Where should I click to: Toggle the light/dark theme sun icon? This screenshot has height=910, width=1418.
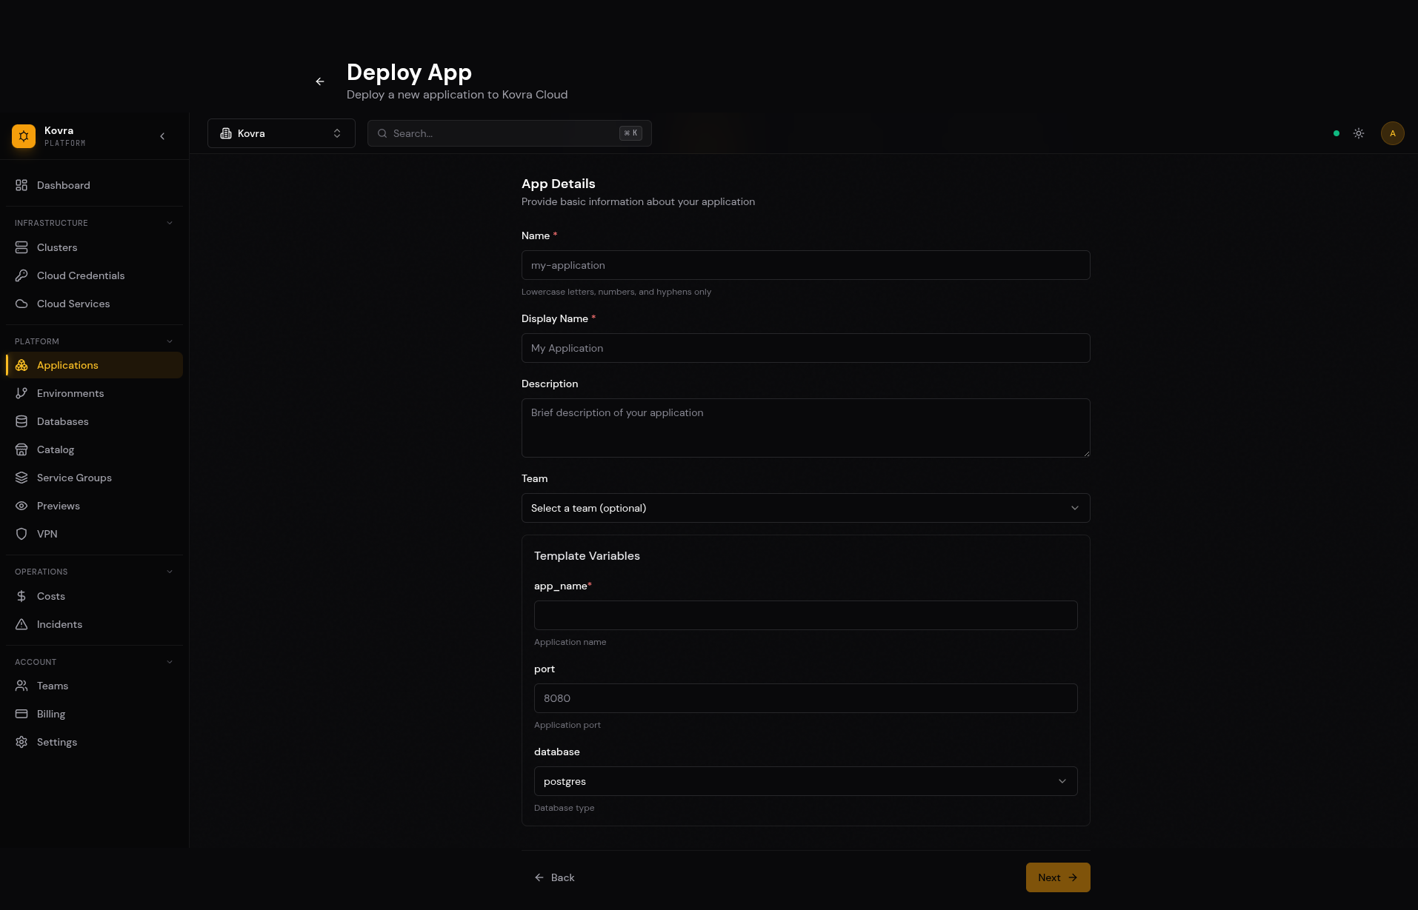click(1359, 133)
